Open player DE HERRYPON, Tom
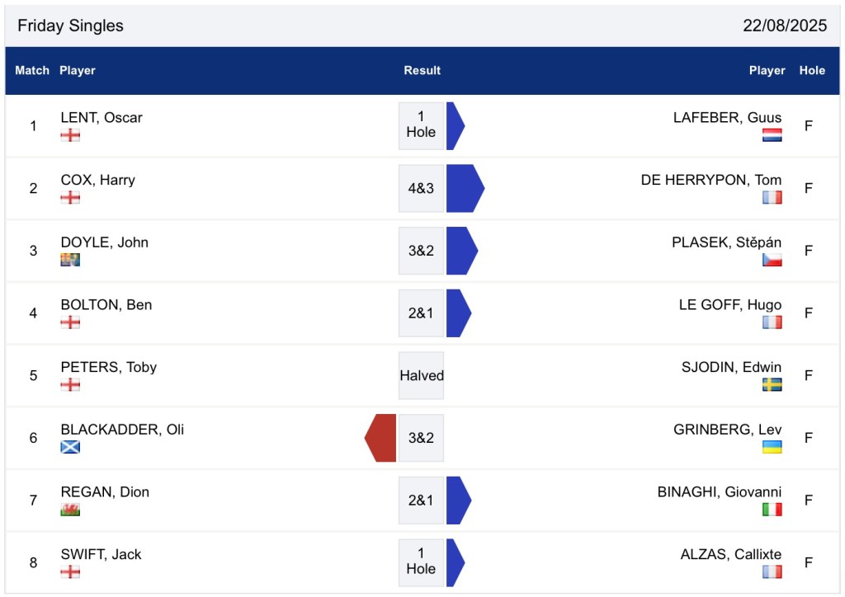Viewport: 845px width, 597px height. point(710,180)
